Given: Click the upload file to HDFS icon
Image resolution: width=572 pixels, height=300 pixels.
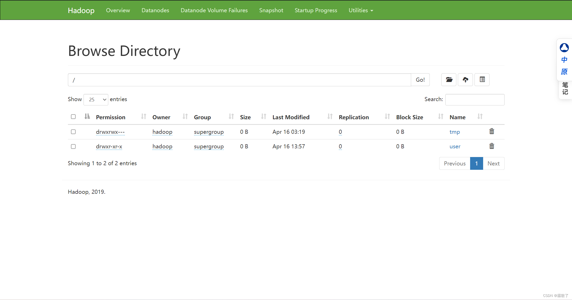Looking at the screenshot, I should 466,79.
